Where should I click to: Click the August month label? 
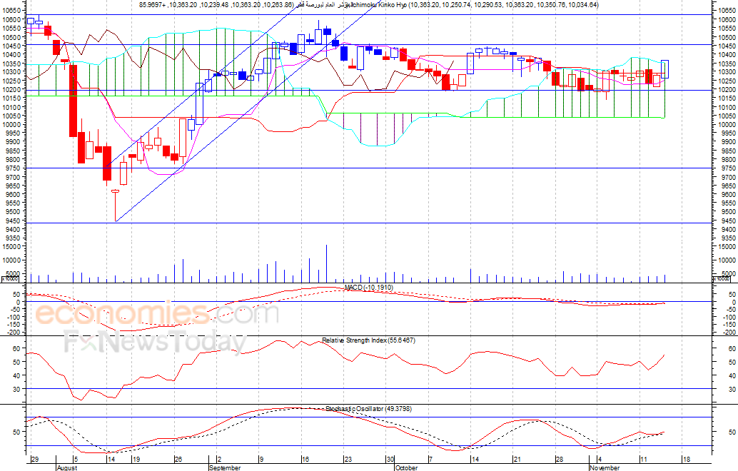pyautogui.click(x=66, y=467)
